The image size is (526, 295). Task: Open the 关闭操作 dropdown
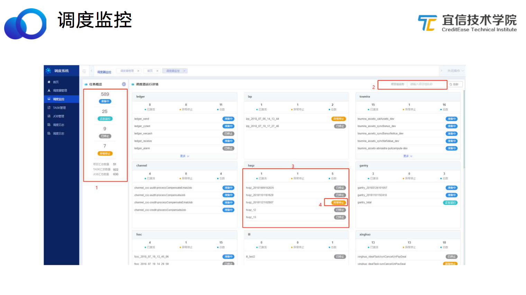pyautogui.click(x=455, y=71)
